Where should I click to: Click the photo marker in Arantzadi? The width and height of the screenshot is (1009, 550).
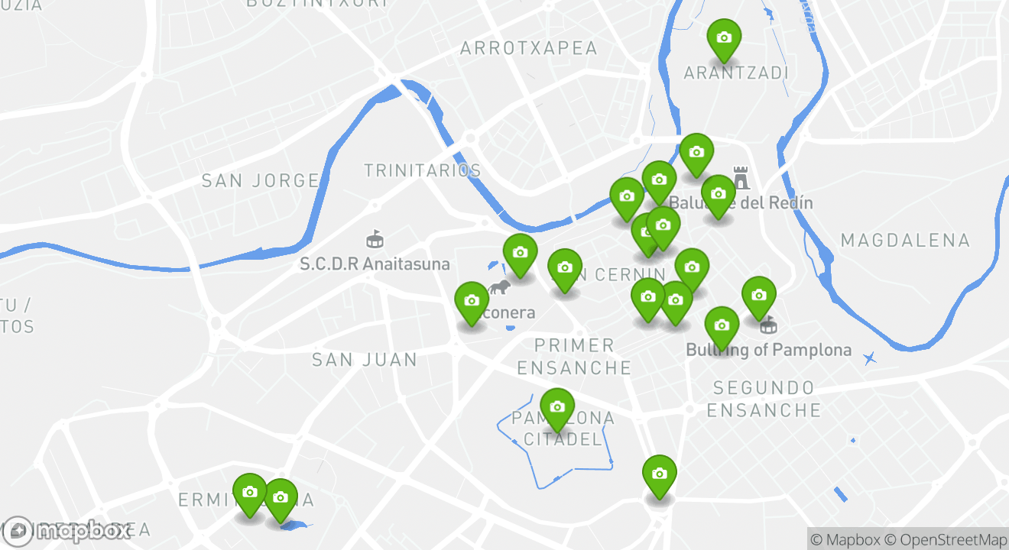724,40
